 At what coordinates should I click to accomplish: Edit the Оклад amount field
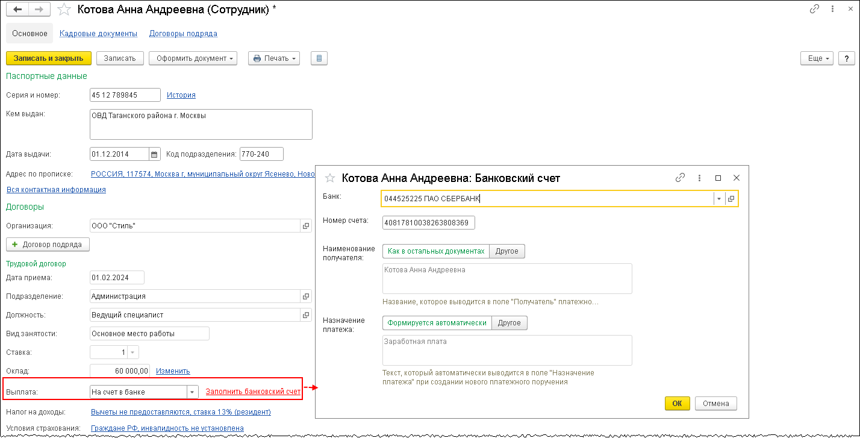click(120, 371)
